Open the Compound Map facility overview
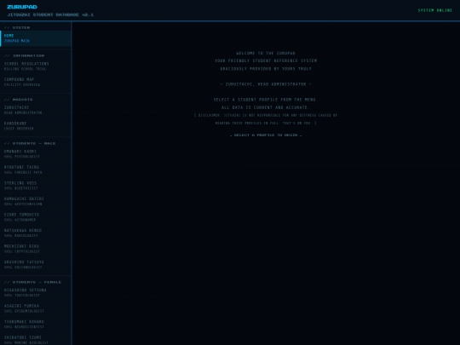 click(x=36, y=82)
